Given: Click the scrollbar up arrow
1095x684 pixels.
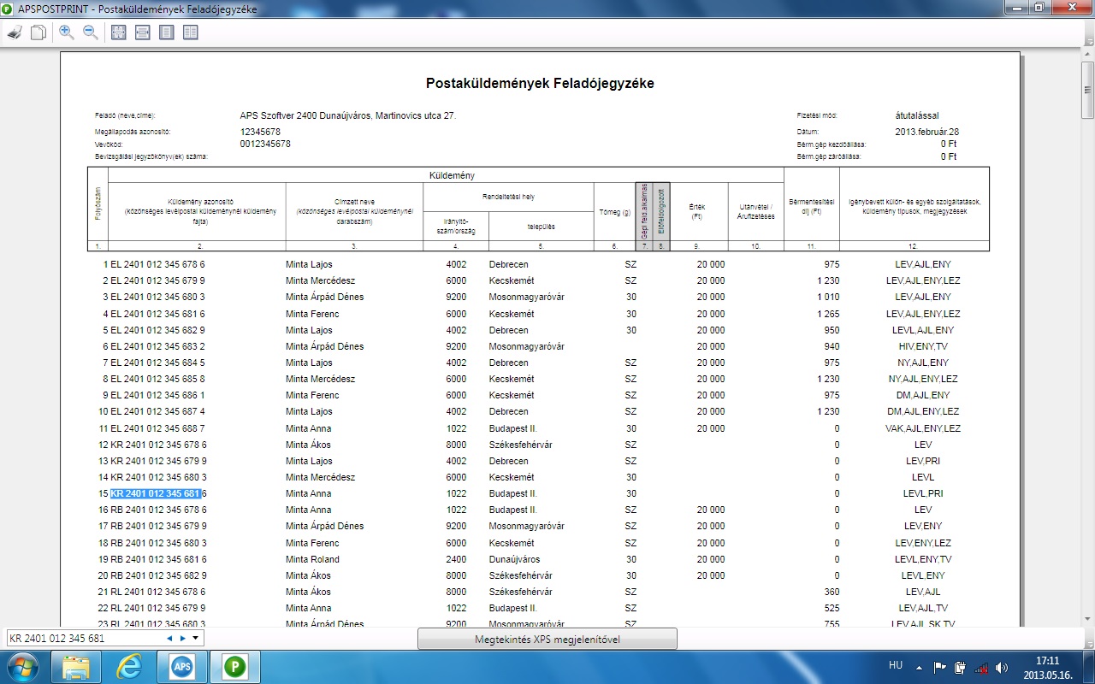Looking at the screenshot, I should (1087, 55).
